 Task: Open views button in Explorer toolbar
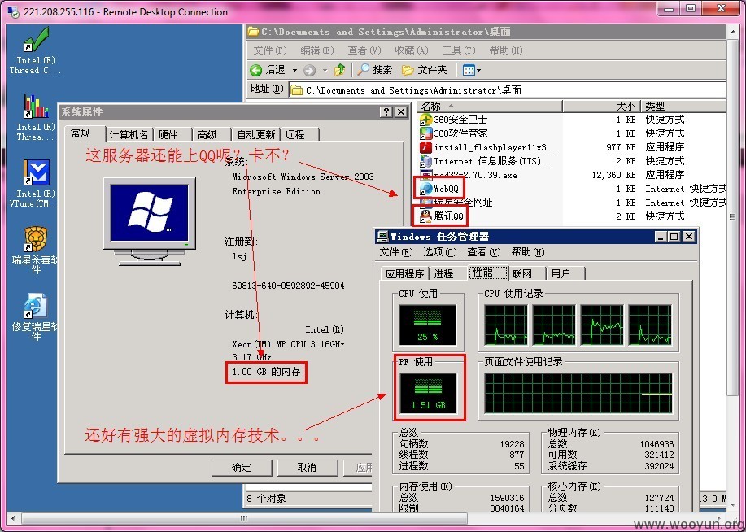(x=471, y=71)
